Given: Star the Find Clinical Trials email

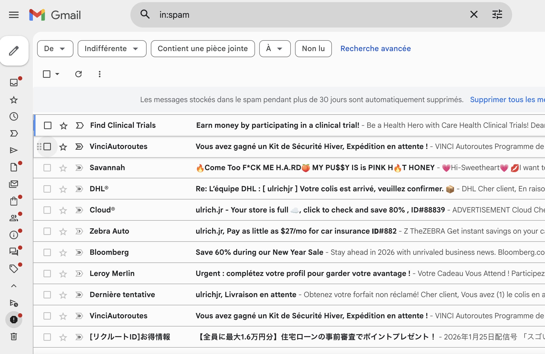Looking at the screenshot, I should click(63, 125).
